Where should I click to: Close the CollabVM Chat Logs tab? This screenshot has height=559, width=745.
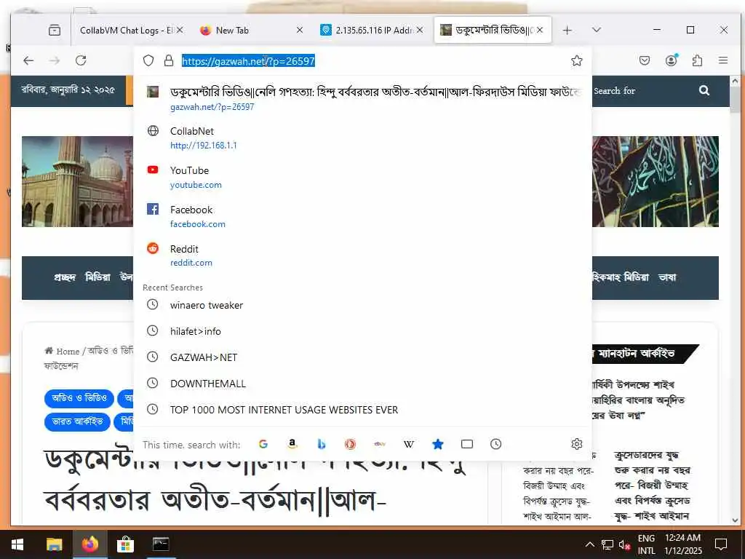179,30
